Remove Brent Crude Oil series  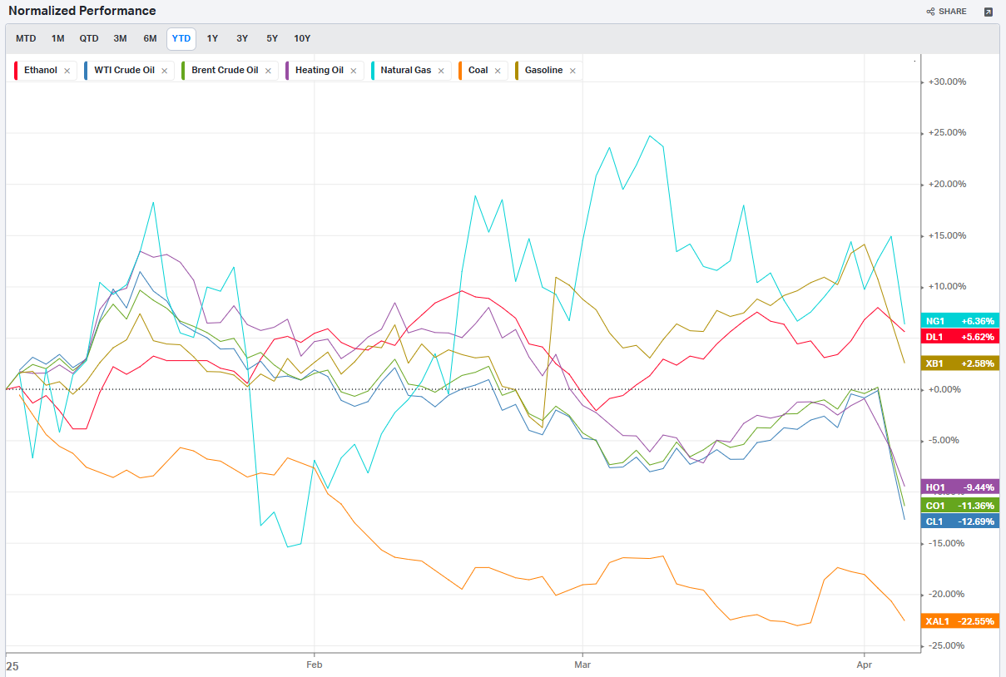point(268,71)
